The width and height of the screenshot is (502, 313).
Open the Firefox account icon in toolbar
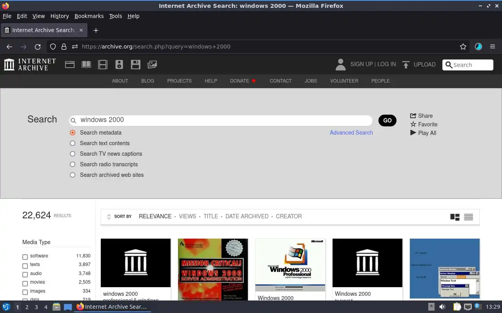coord(478,47)
